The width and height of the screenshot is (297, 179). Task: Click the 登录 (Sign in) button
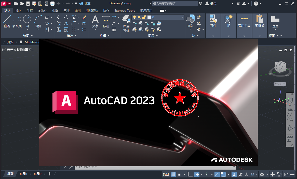point(211,3)
